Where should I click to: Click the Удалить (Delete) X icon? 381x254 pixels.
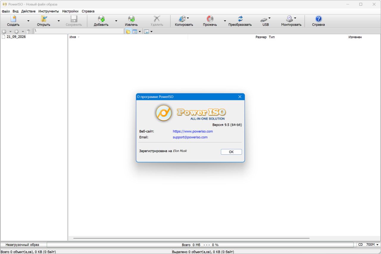click(x=157, y=19)
